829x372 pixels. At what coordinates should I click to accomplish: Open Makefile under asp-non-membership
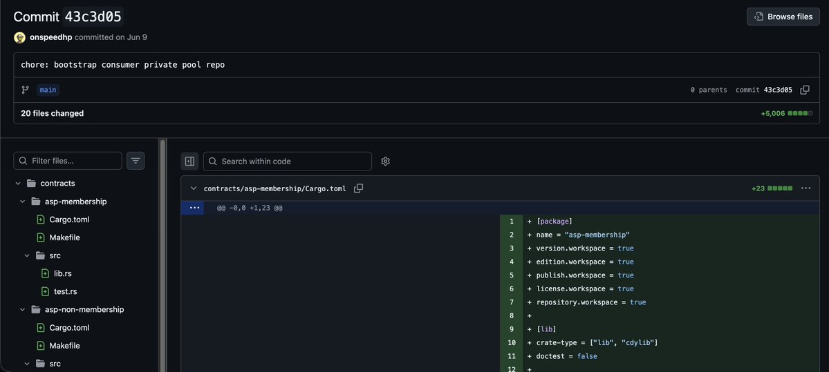(64, 346)
